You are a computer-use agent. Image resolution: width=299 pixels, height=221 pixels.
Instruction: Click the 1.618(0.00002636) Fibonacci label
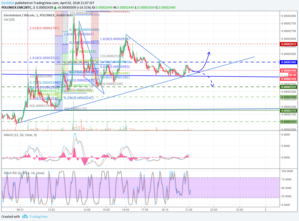point(115,39)
